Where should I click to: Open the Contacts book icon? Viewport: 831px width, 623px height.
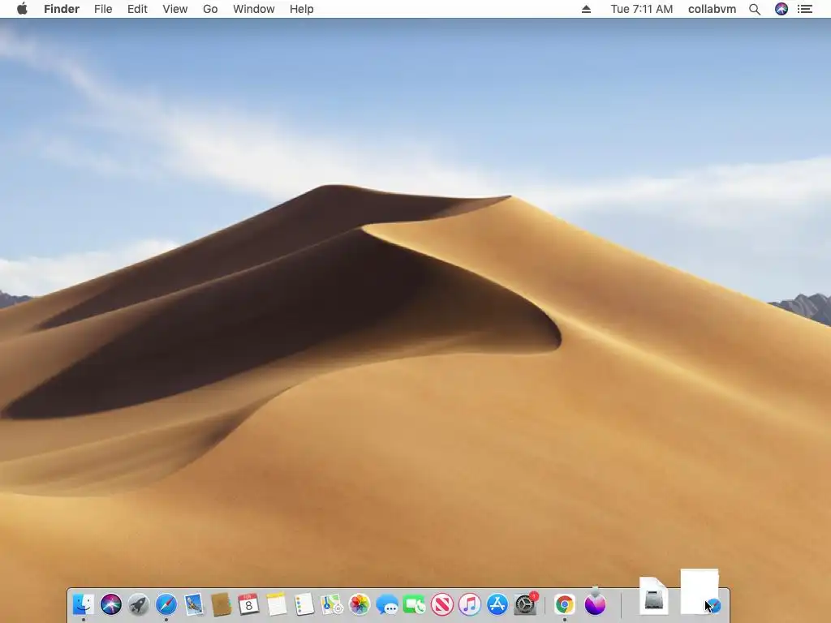pyautogui.click(x=221, y=604)
